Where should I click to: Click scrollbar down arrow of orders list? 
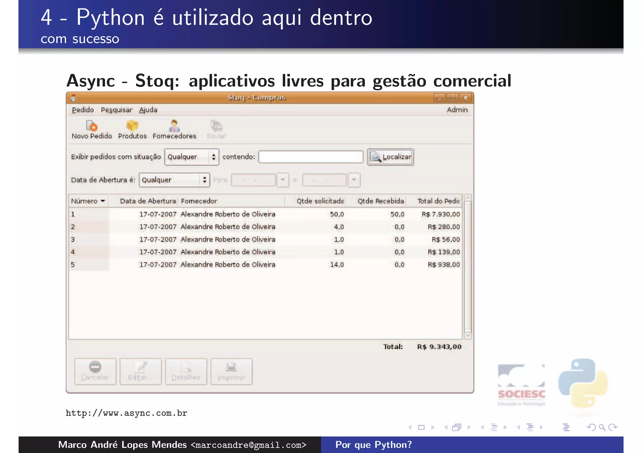point(468,336)
